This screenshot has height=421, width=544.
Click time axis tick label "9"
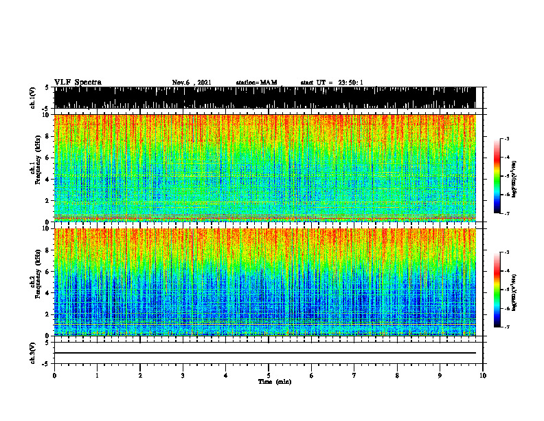coord(440,376)
